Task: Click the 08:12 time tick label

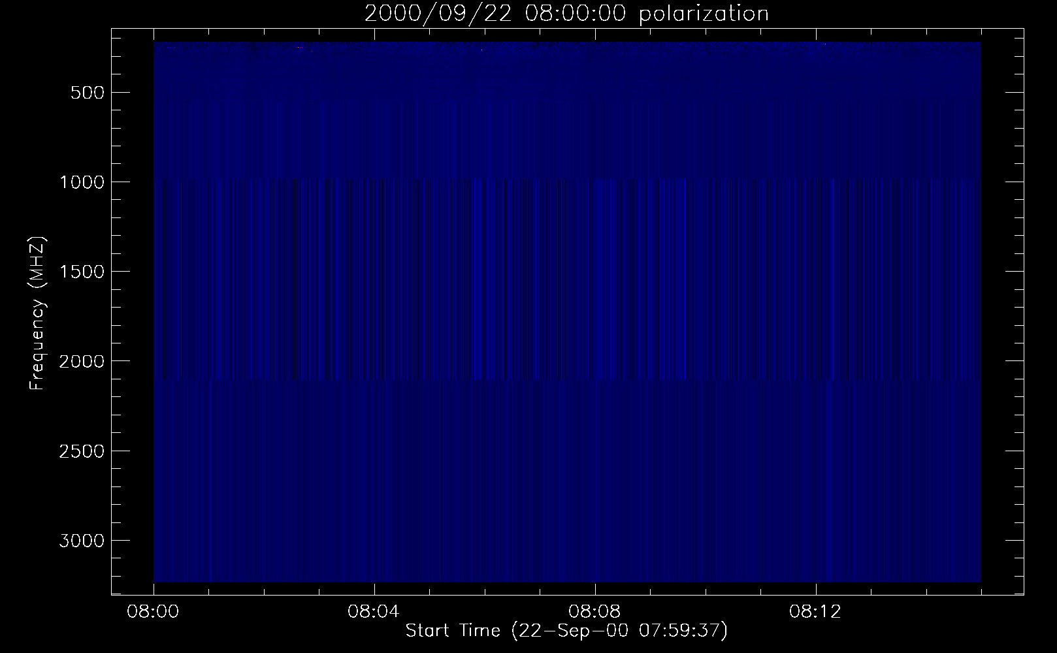Action: 816,612
